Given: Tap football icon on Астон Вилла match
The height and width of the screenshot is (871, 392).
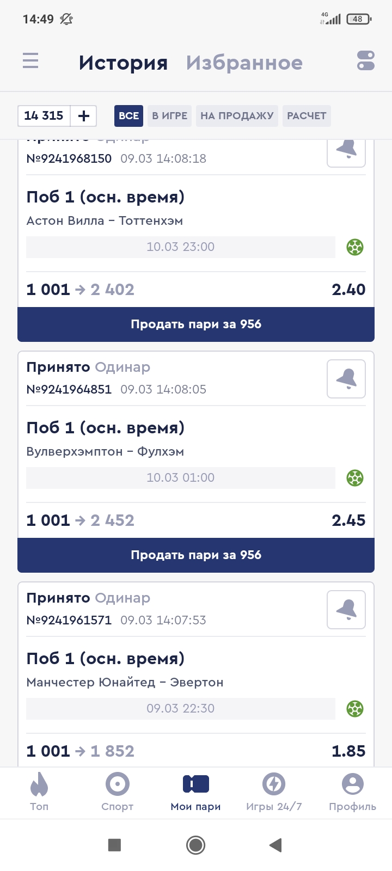Looking at the screenshot, I should [355, 247].
